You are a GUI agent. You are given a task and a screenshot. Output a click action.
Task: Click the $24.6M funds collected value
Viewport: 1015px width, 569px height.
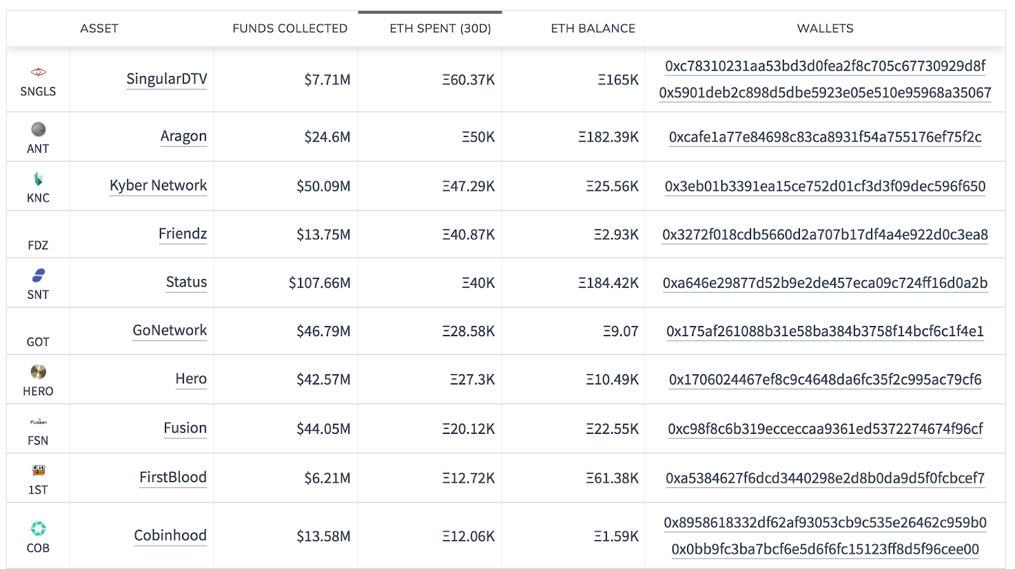(x=327, y=137)
